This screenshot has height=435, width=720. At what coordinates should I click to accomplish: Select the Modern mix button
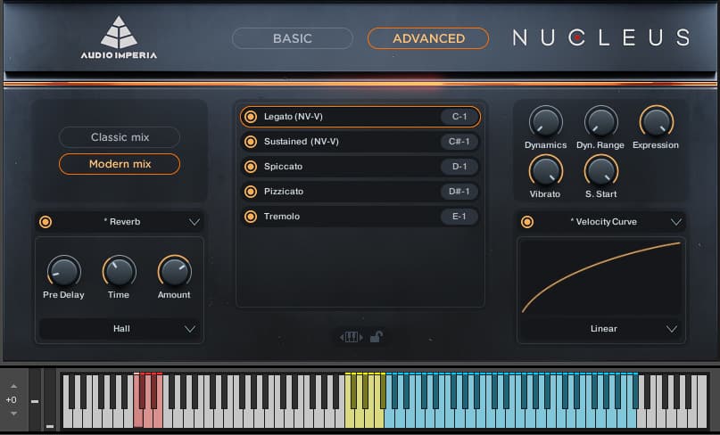coord(120,164)
